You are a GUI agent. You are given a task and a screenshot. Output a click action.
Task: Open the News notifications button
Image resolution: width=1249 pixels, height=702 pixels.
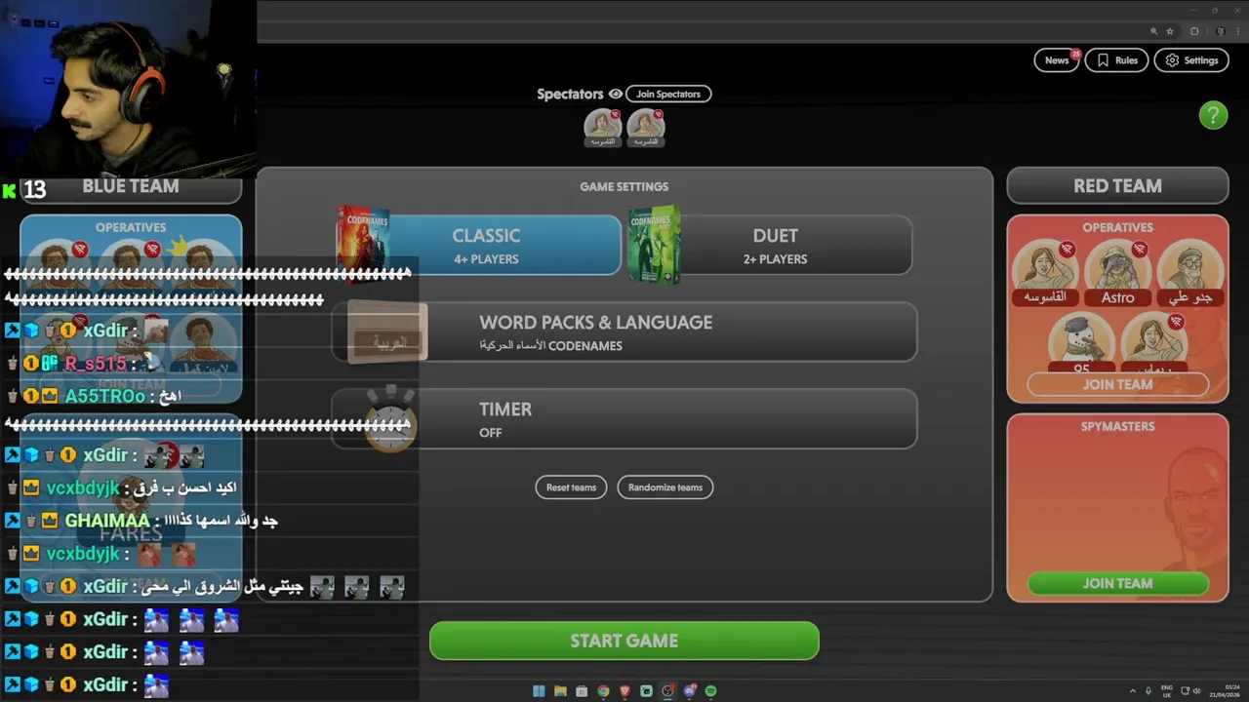pos(1057,60)
